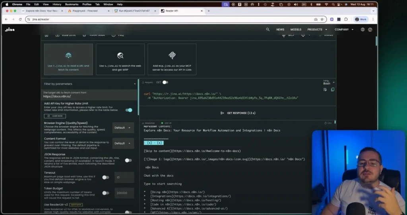Select the r.jina.ai read URL card

point(68,60)
